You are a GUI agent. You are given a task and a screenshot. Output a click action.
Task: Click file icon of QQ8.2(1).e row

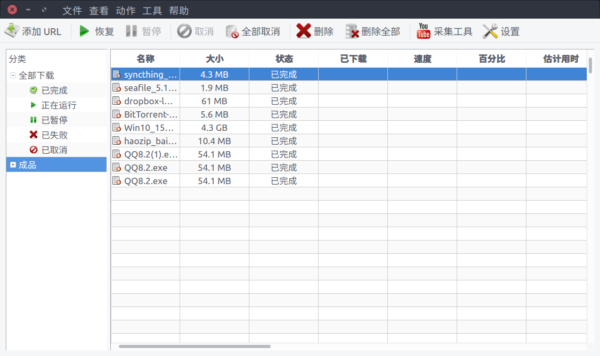pos(117,154)
